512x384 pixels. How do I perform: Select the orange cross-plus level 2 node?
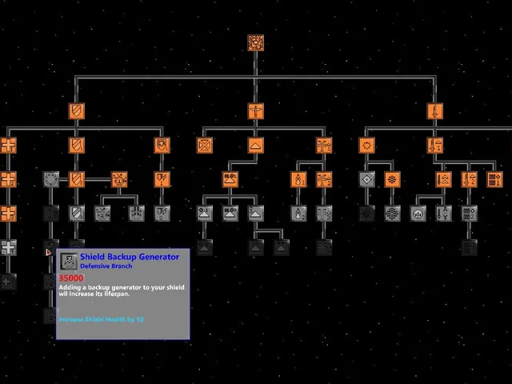point(8,179)
